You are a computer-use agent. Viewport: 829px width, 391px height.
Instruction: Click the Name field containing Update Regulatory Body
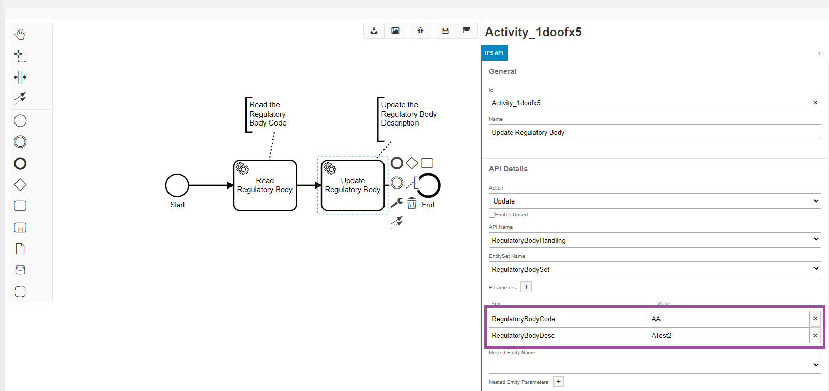pyautogui.click(x=654, y=133)
